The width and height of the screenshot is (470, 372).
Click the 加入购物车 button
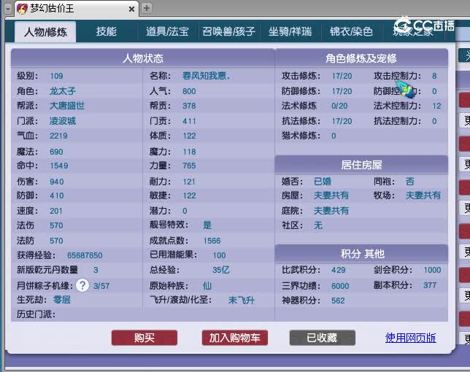pyautogui.click(x=235, y=338)
